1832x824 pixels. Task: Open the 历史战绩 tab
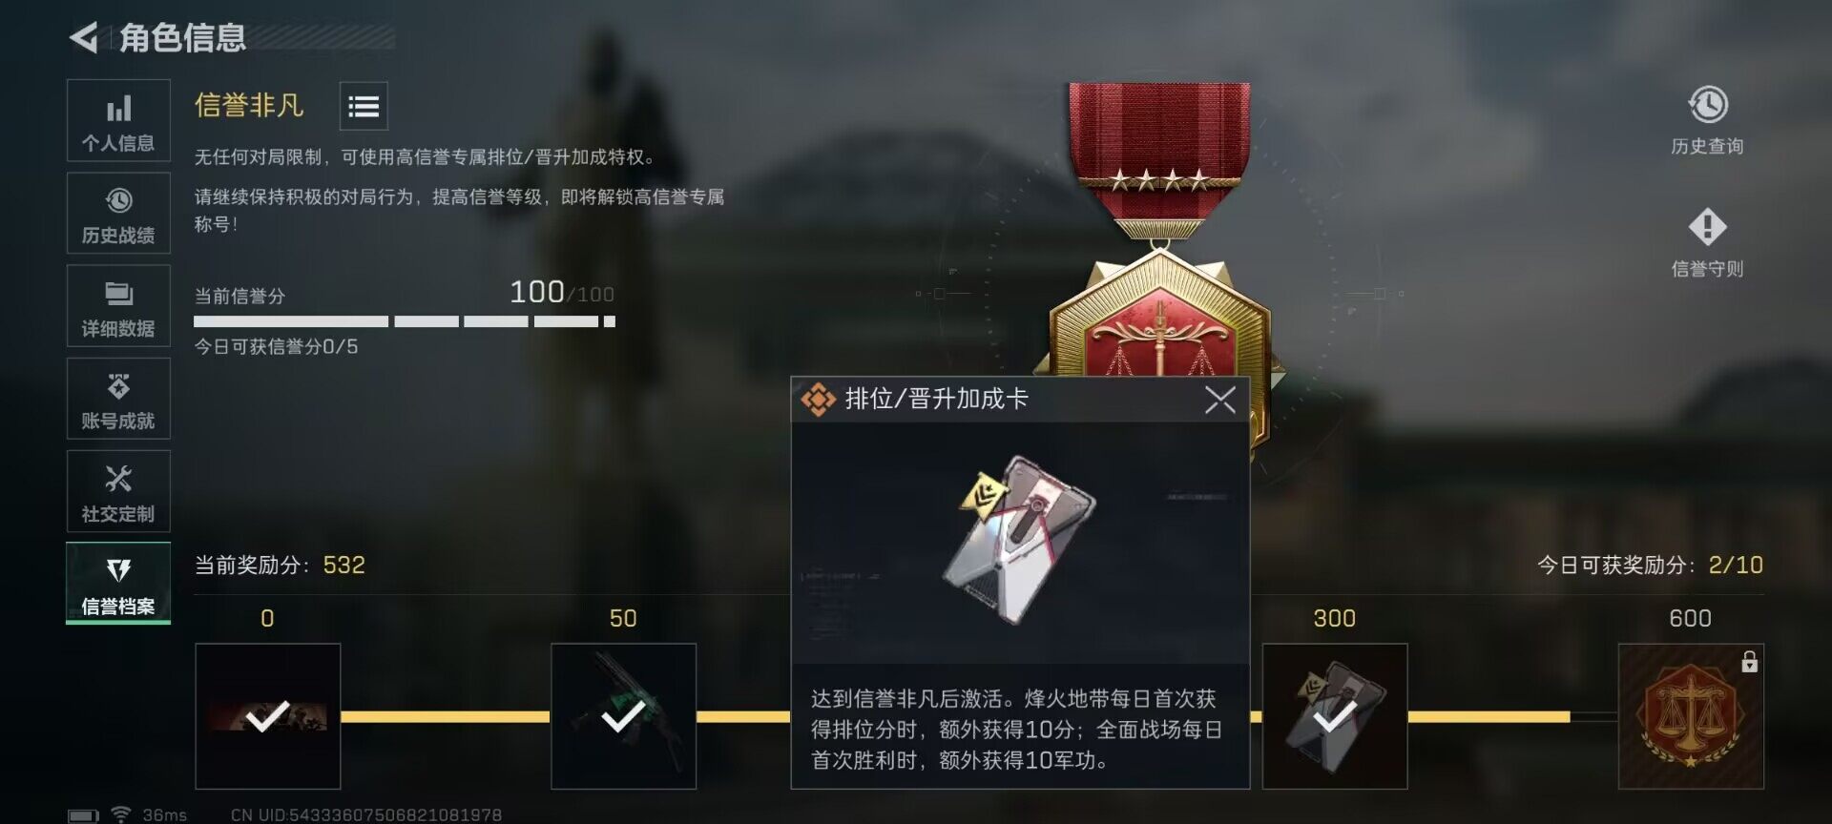(x=118, y=213)
